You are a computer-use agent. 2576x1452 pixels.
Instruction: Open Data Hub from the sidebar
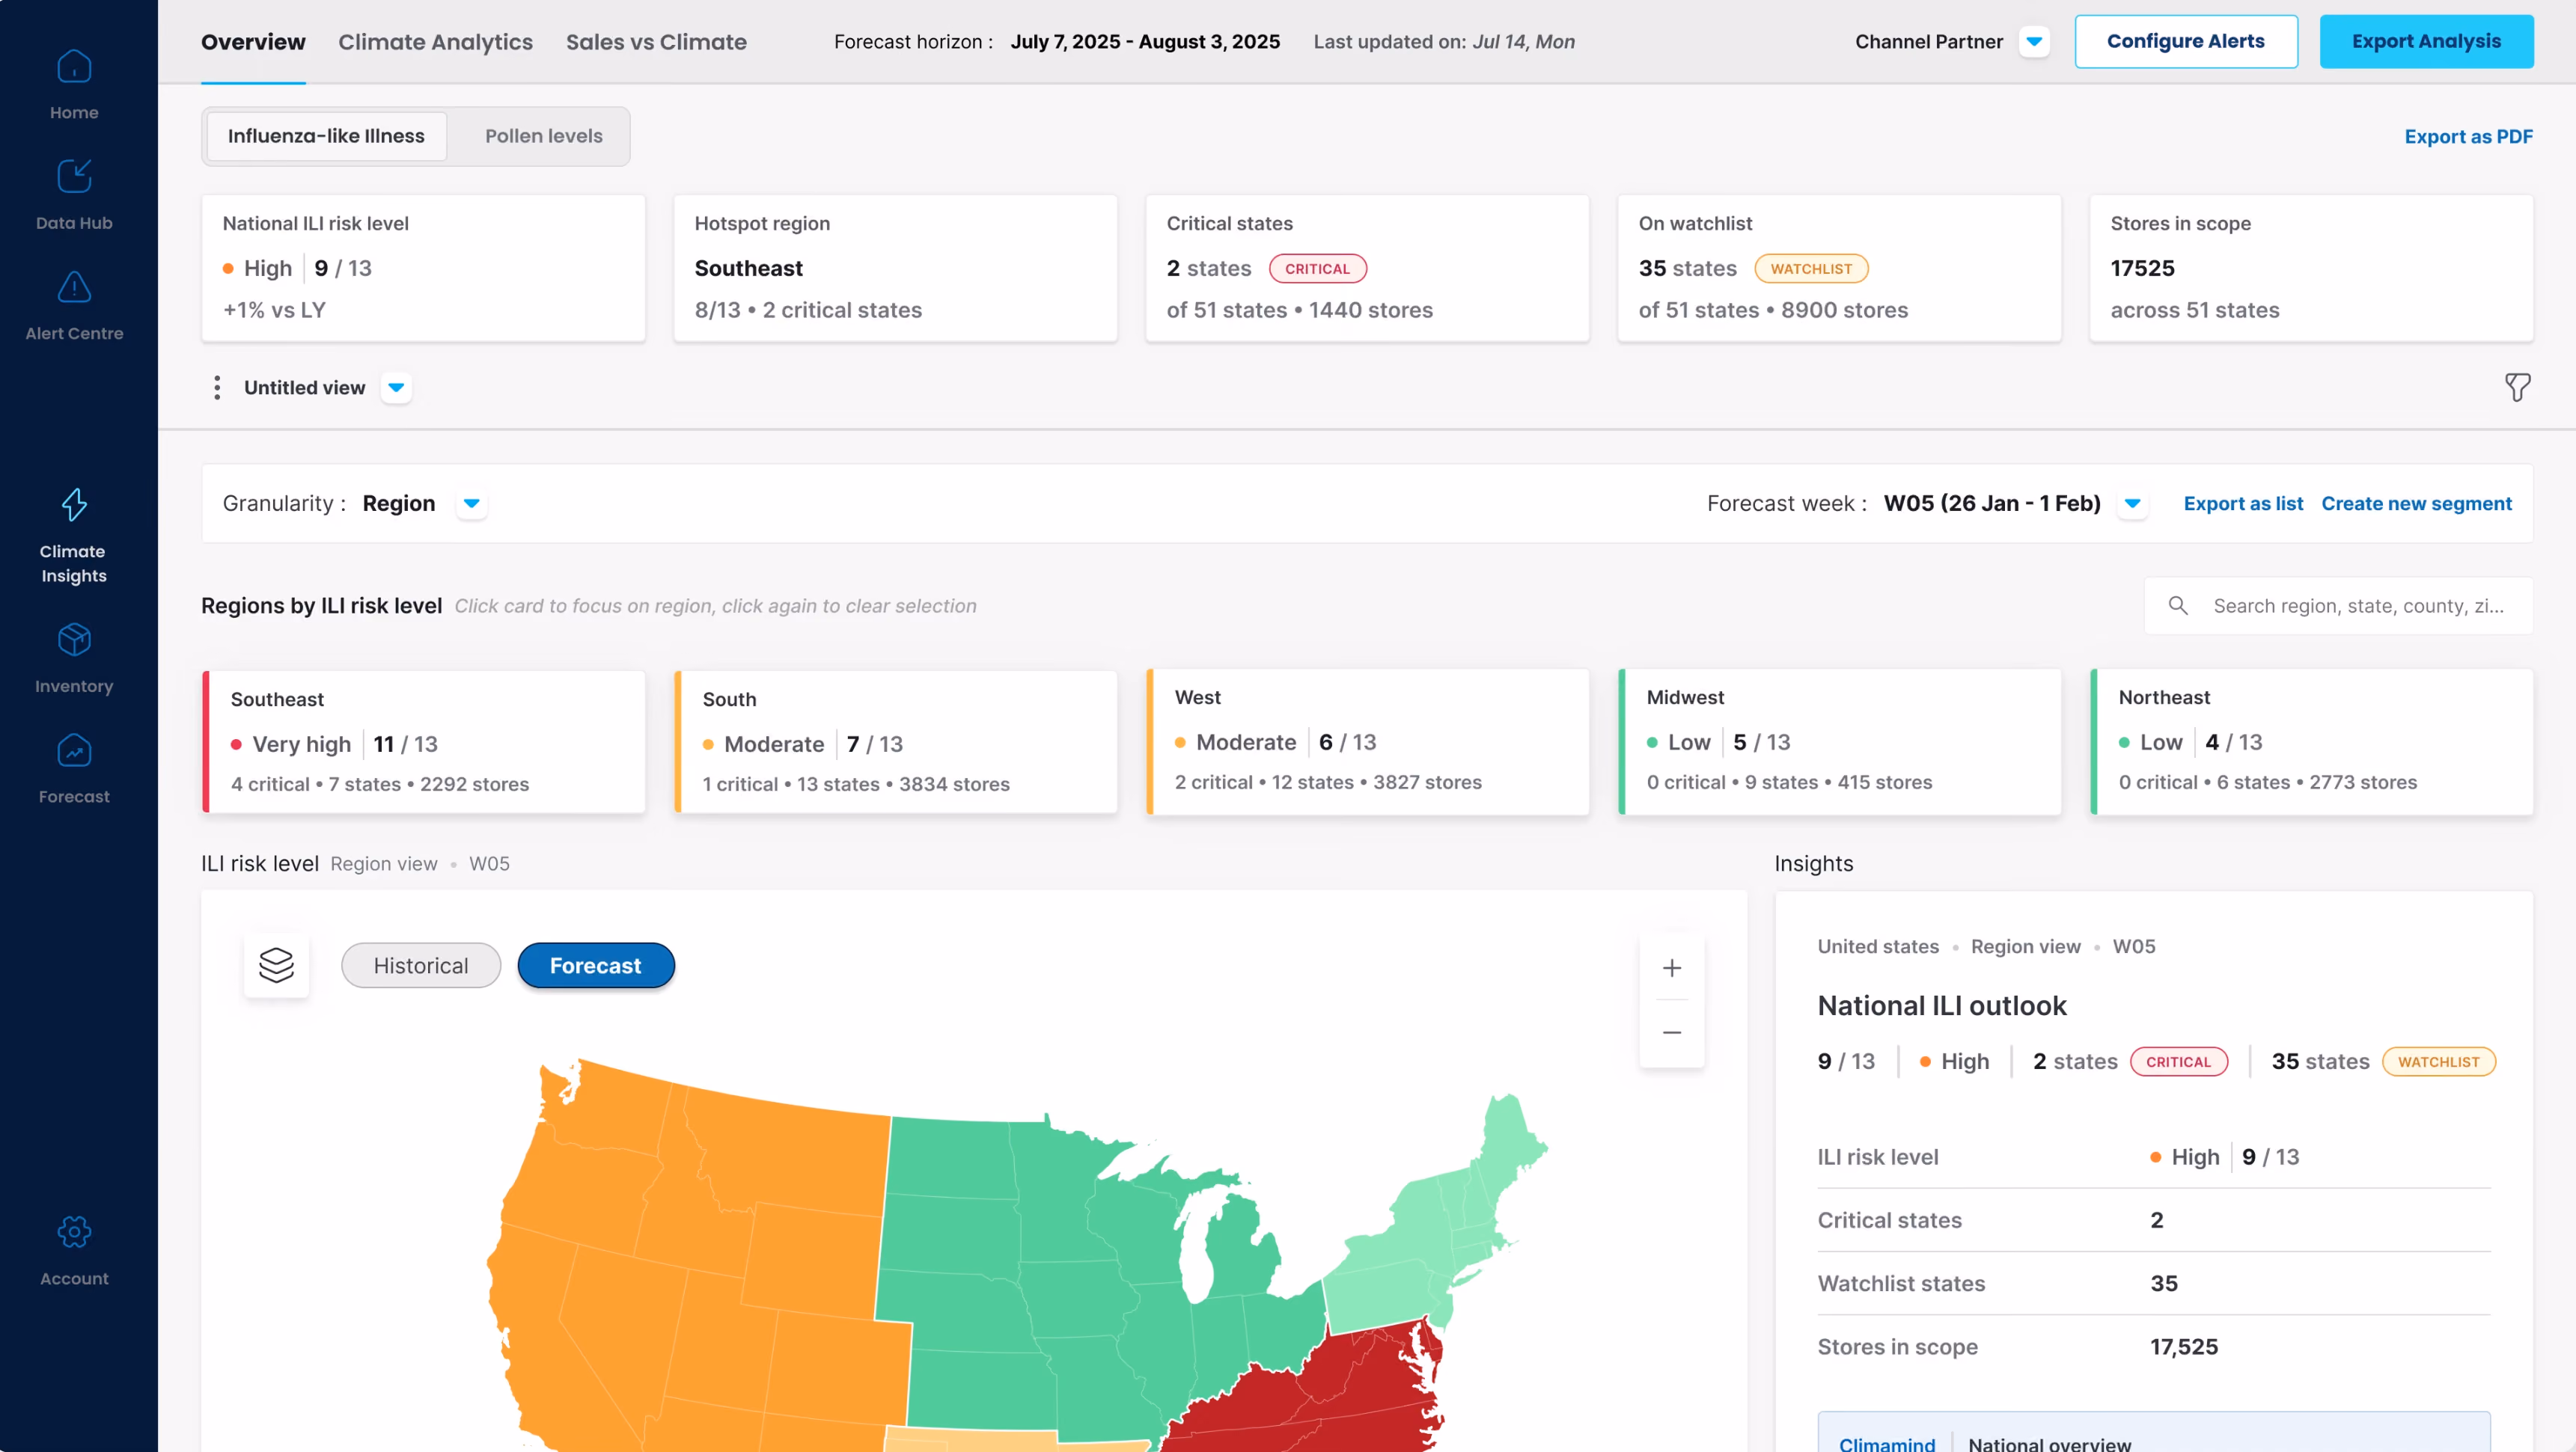point(74,177)
